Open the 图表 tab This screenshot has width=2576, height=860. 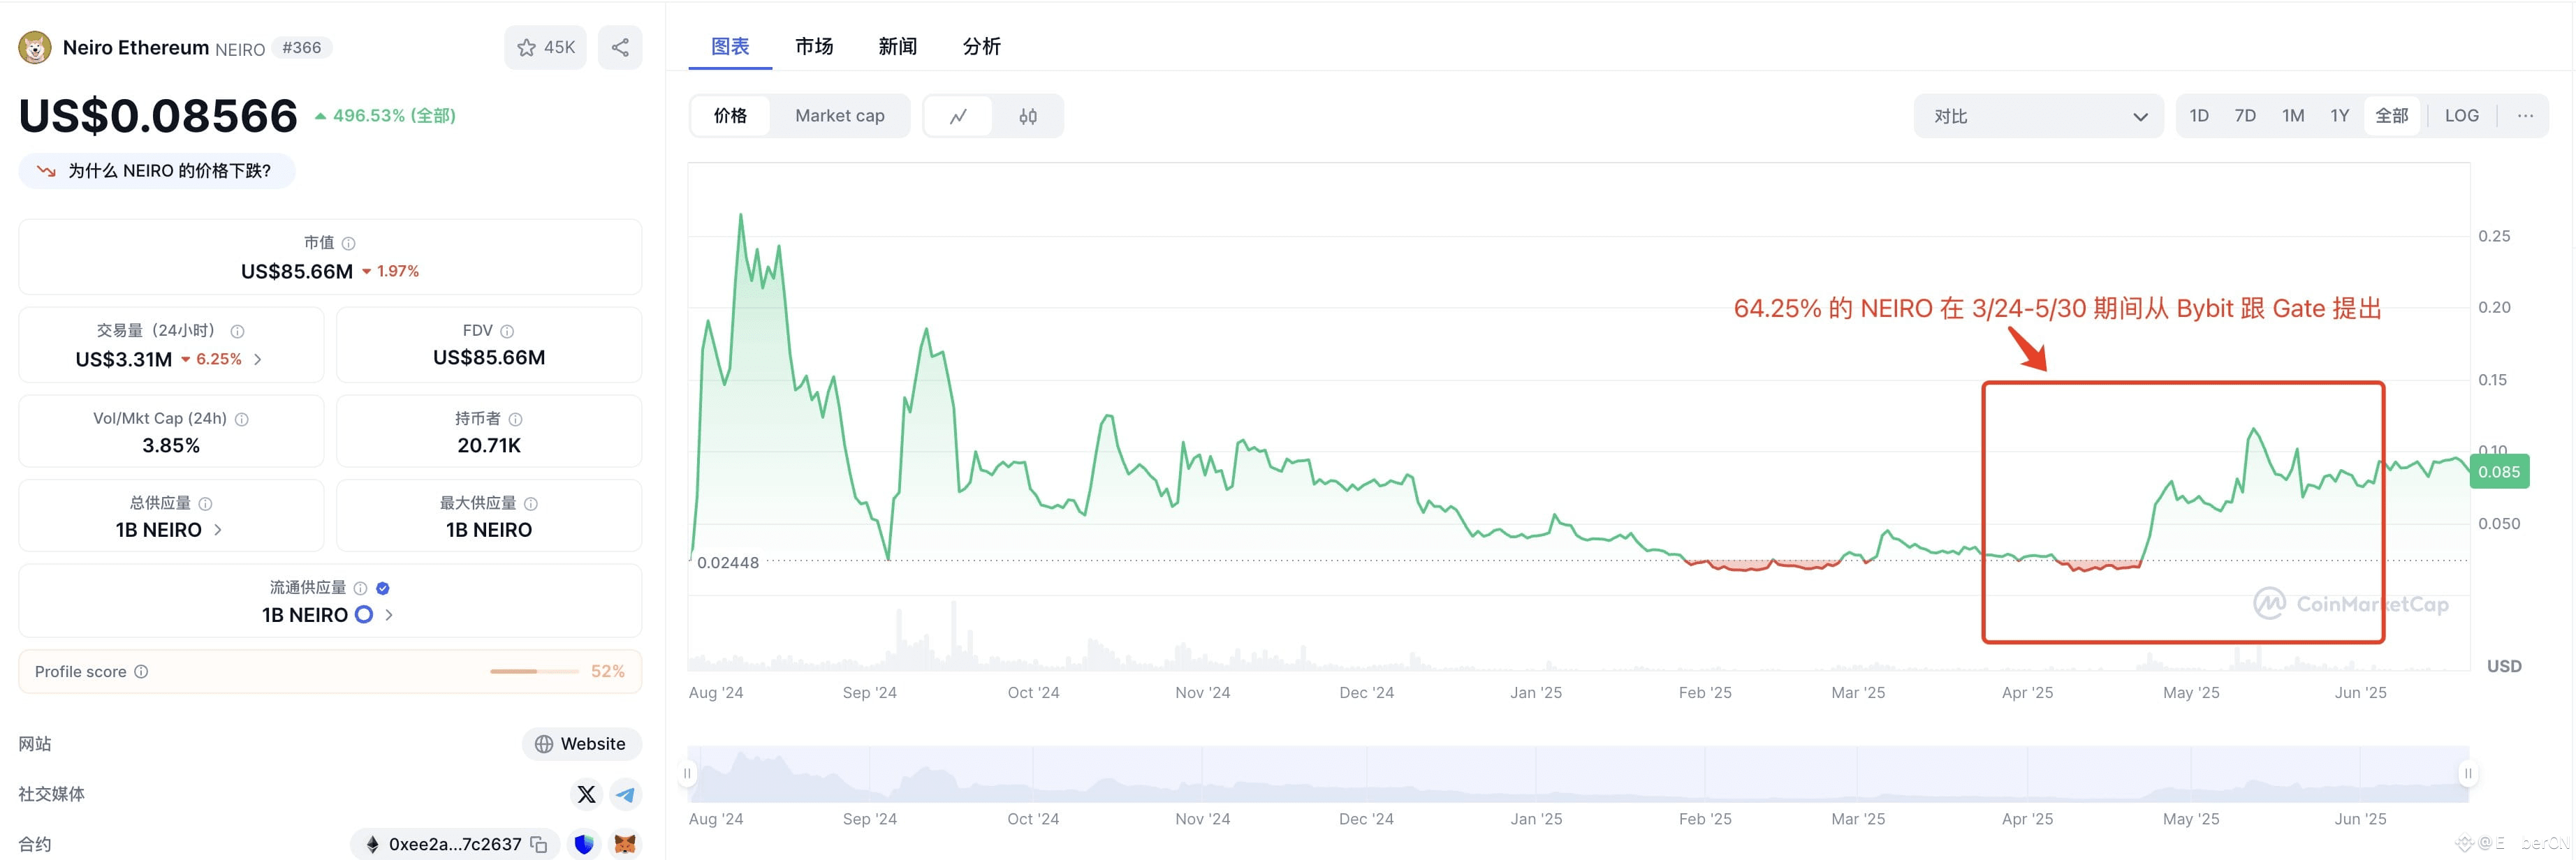click(730, 46)
